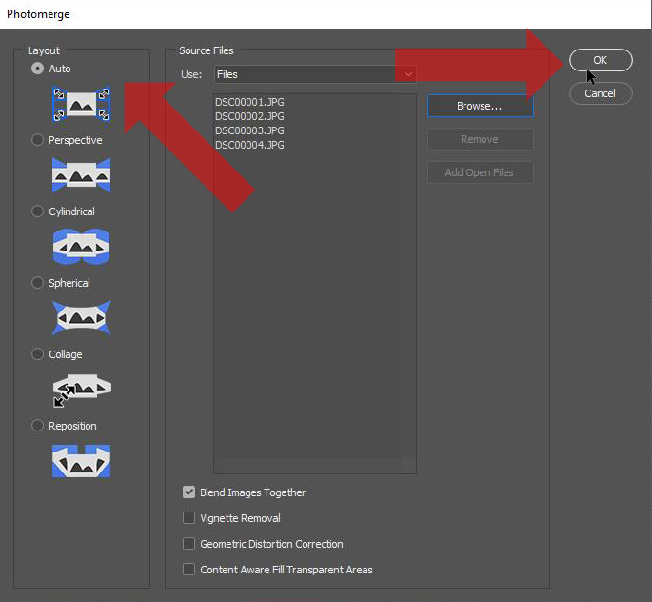Select the Auto layout radio button

click(x=38, y=69)
